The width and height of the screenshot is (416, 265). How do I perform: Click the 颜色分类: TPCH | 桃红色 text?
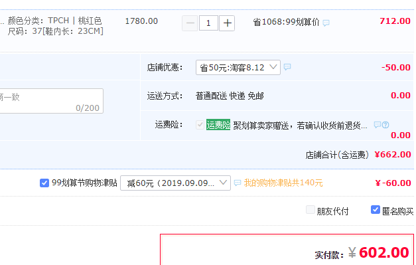click(x=54, y=21)
